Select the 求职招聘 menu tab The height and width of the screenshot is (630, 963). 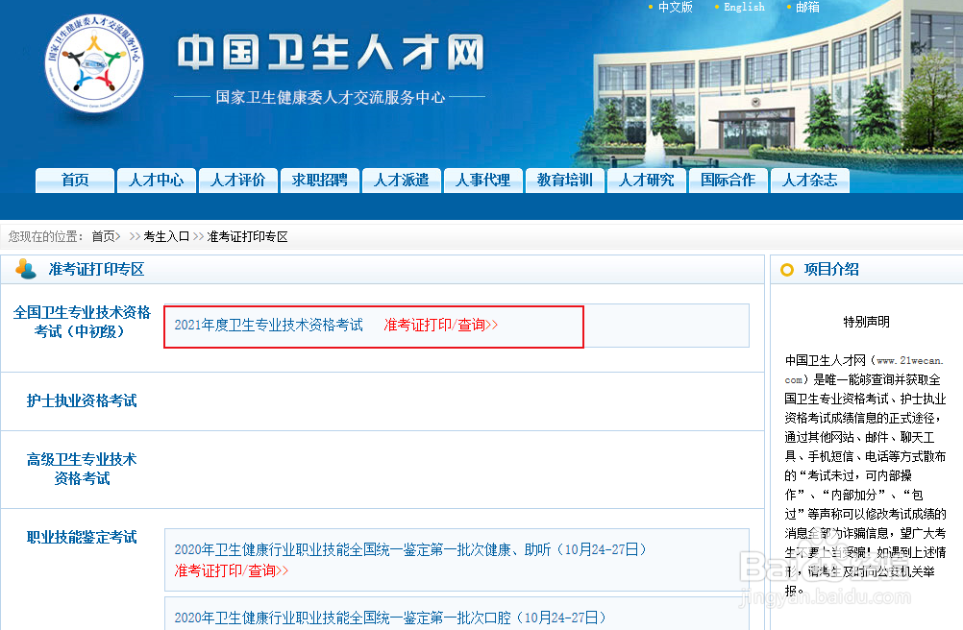pos(320,181)
